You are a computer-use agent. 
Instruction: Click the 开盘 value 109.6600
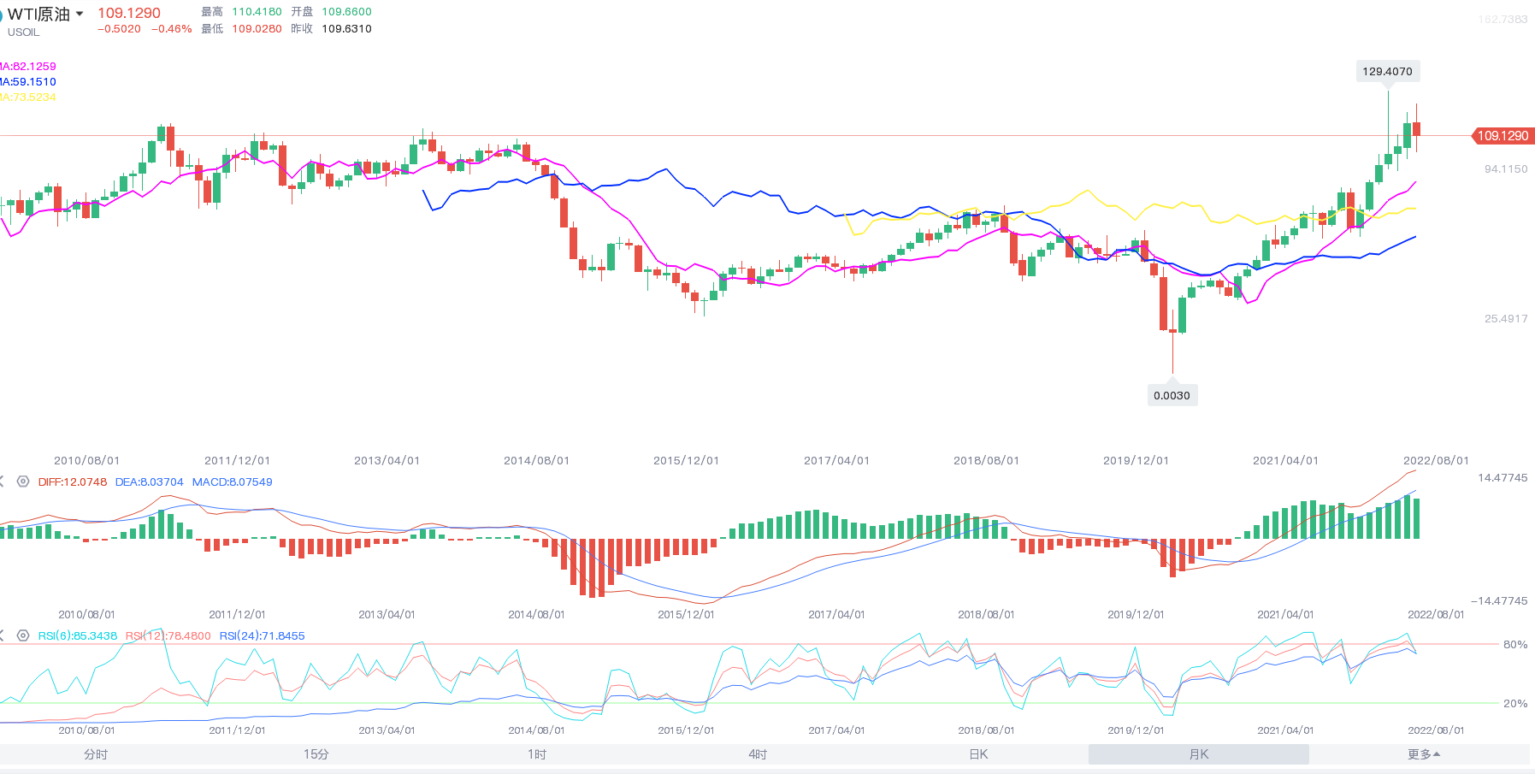pyautogui.click(x=346, y=11)
